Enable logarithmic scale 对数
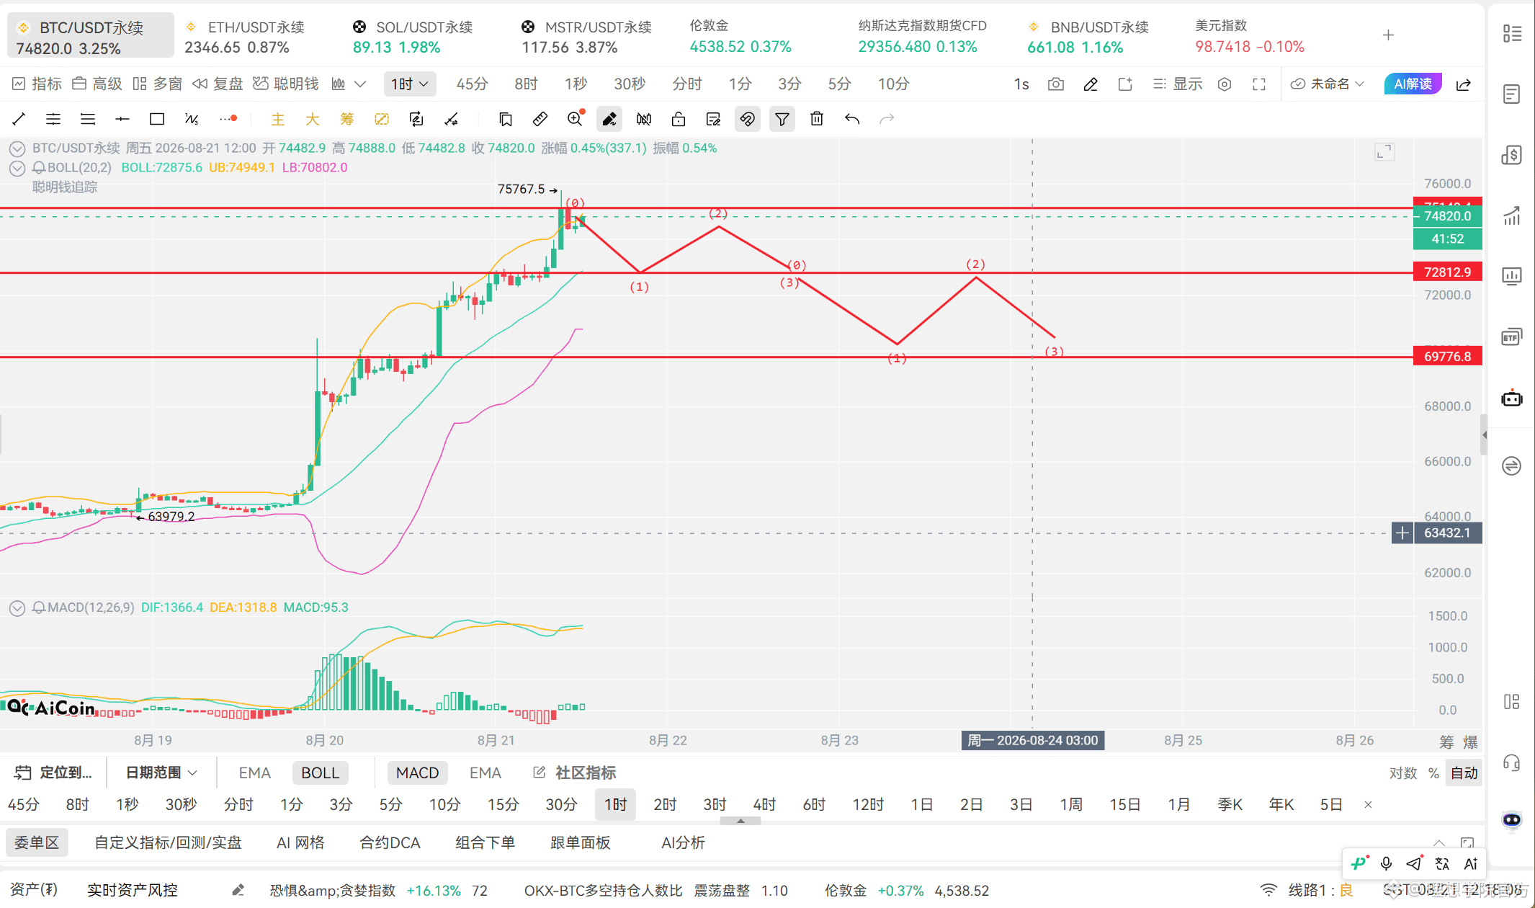1535x908 pixels. [1402, 773]
